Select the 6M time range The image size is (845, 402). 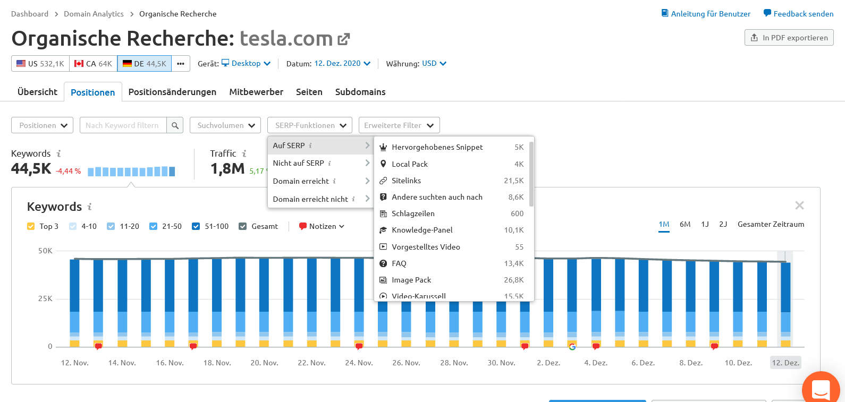point(685,225)
